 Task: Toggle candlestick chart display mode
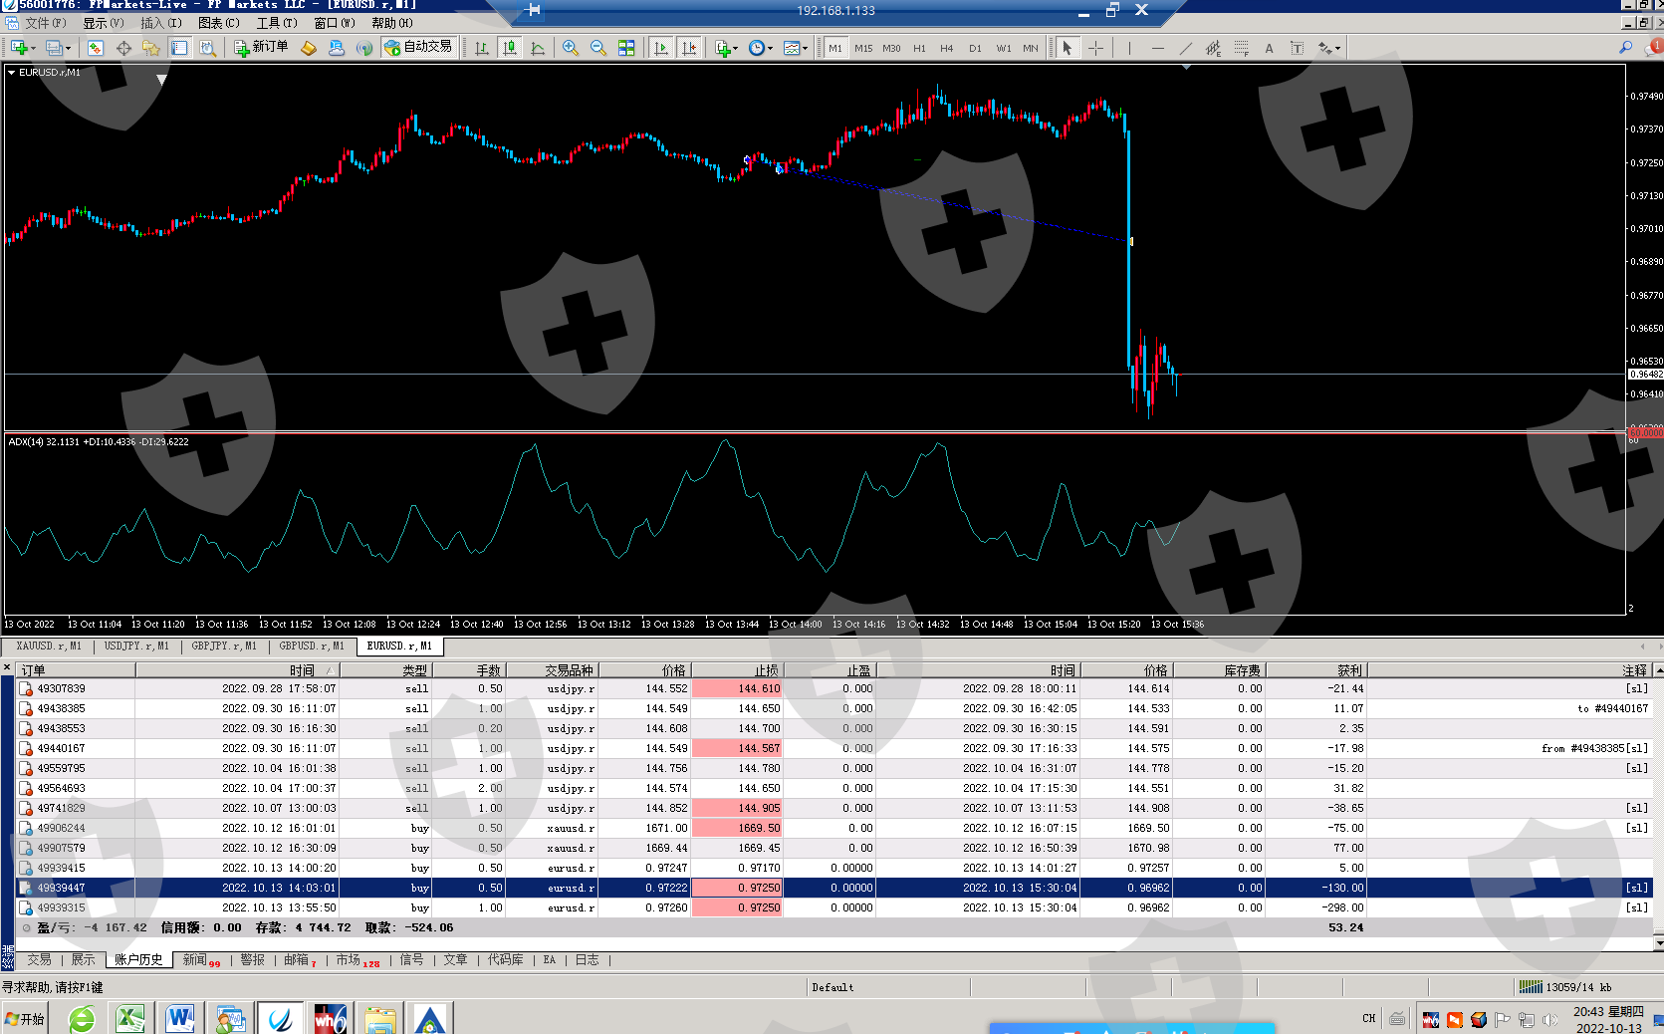(x=510, y=48)
